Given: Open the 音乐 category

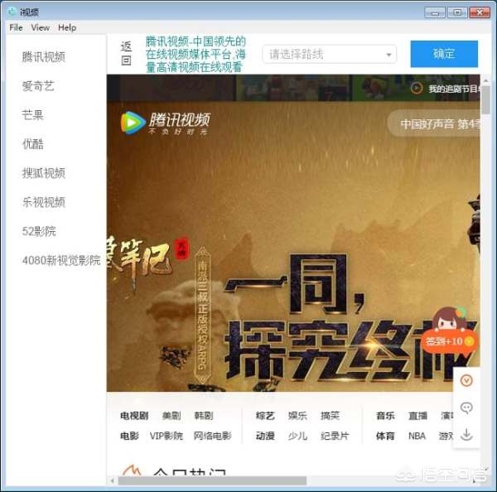Looking at the screenshot, I should point(385,416).
